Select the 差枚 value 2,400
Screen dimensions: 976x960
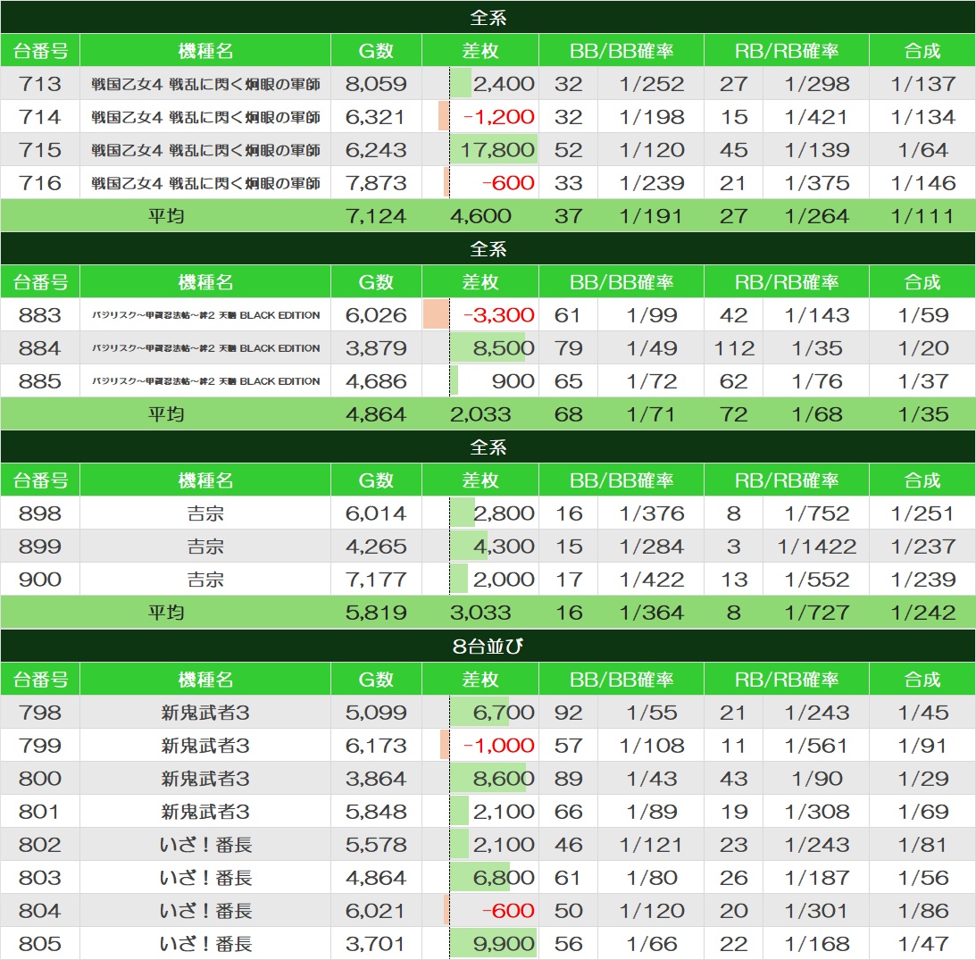tap(504, 83)
